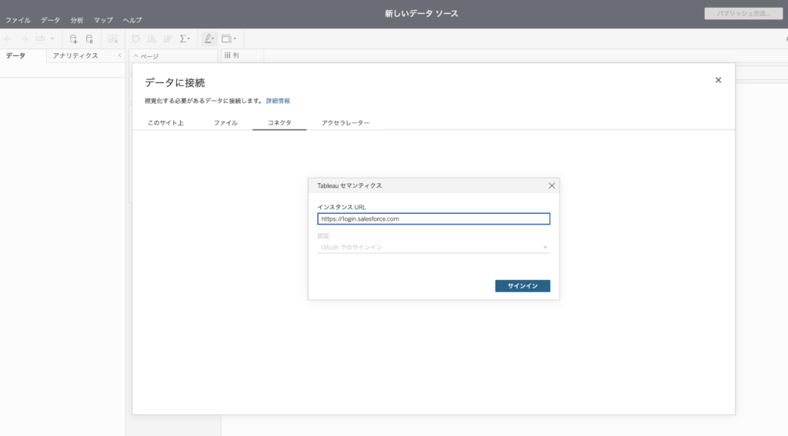
Task: Click the インスタンス URL input field
Action: 434,218
